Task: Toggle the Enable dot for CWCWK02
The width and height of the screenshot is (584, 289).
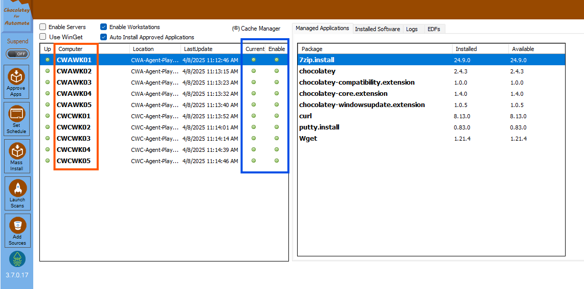Action: (276, 127)
